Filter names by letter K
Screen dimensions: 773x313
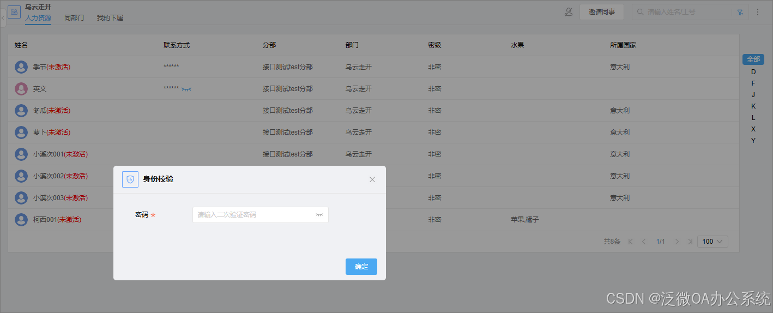pyautogui.click(x=753, y=106)
